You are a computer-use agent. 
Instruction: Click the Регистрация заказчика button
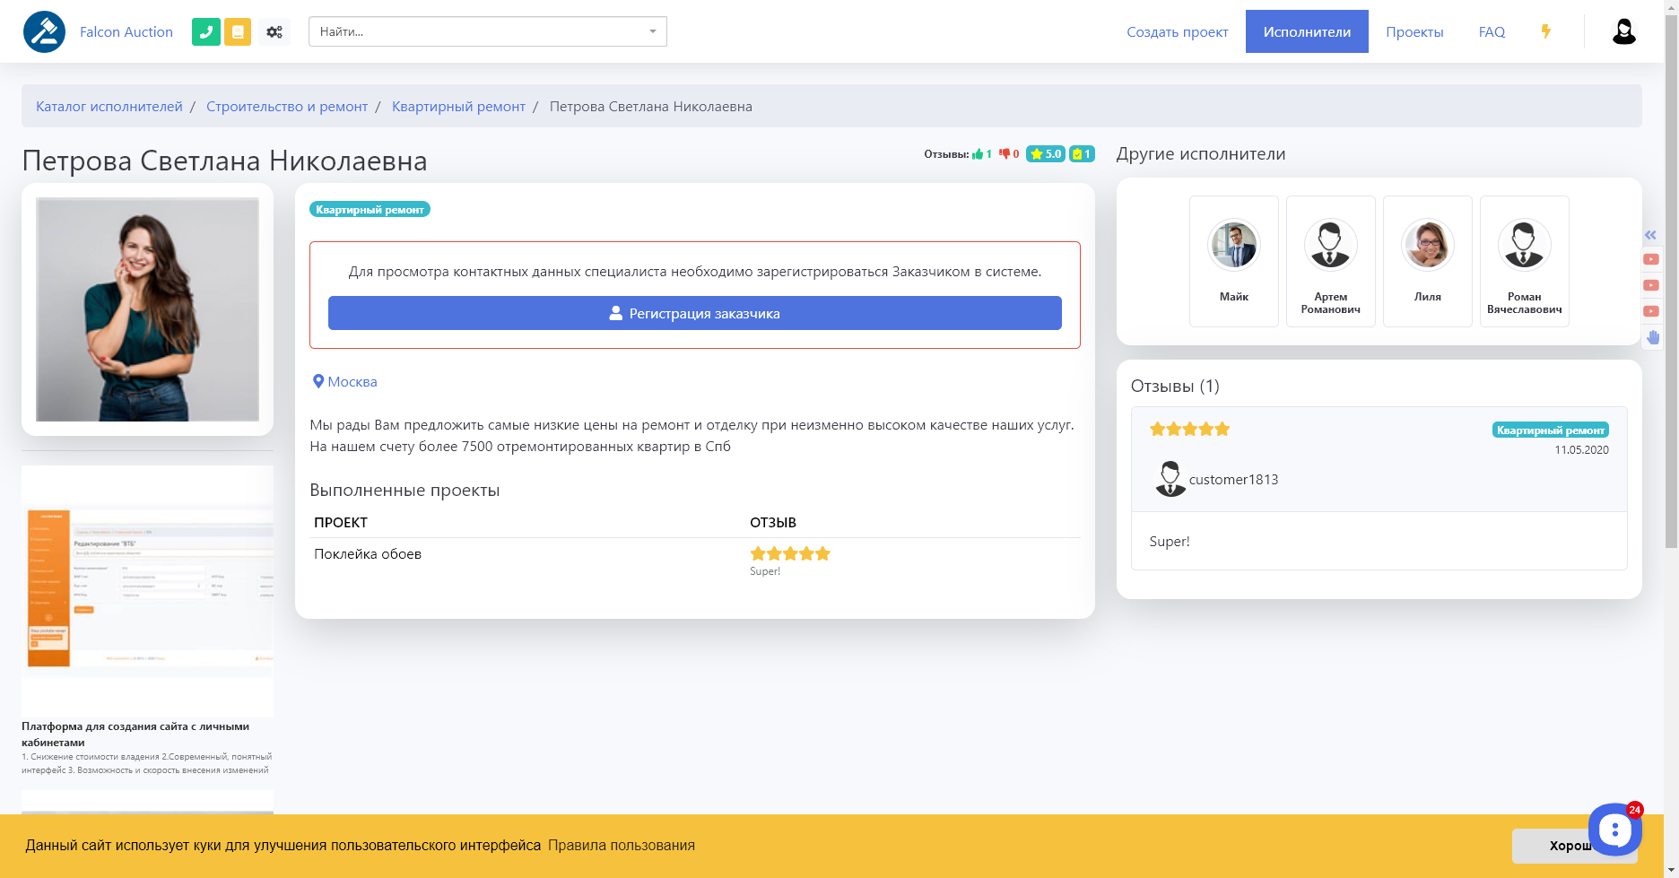(x=694, y=313)
